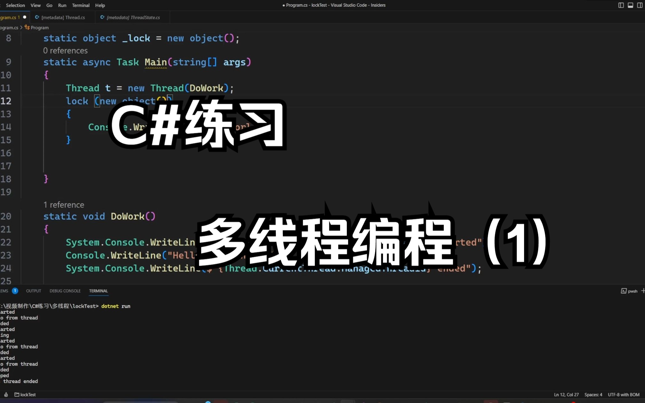Toggle the bottom panel layout icon
This screenshot has width=645, height=403.
[x=631, y=5]
